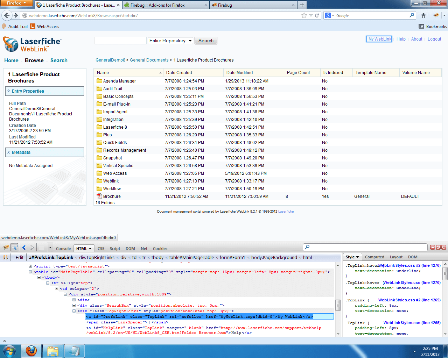Viewport: 448px width, 358px height.
Task: Switch to the Firebug Net tab
Action: coord(144,249)
